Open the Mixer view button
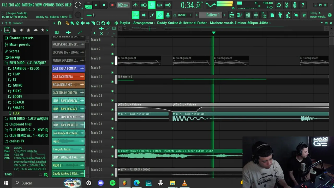This screenshot has height=188, width=334. click(x=256, y=15)
